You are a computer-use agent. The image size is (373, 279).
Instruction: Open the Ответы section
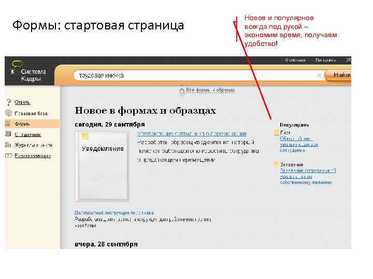click(x=22, y=102)
